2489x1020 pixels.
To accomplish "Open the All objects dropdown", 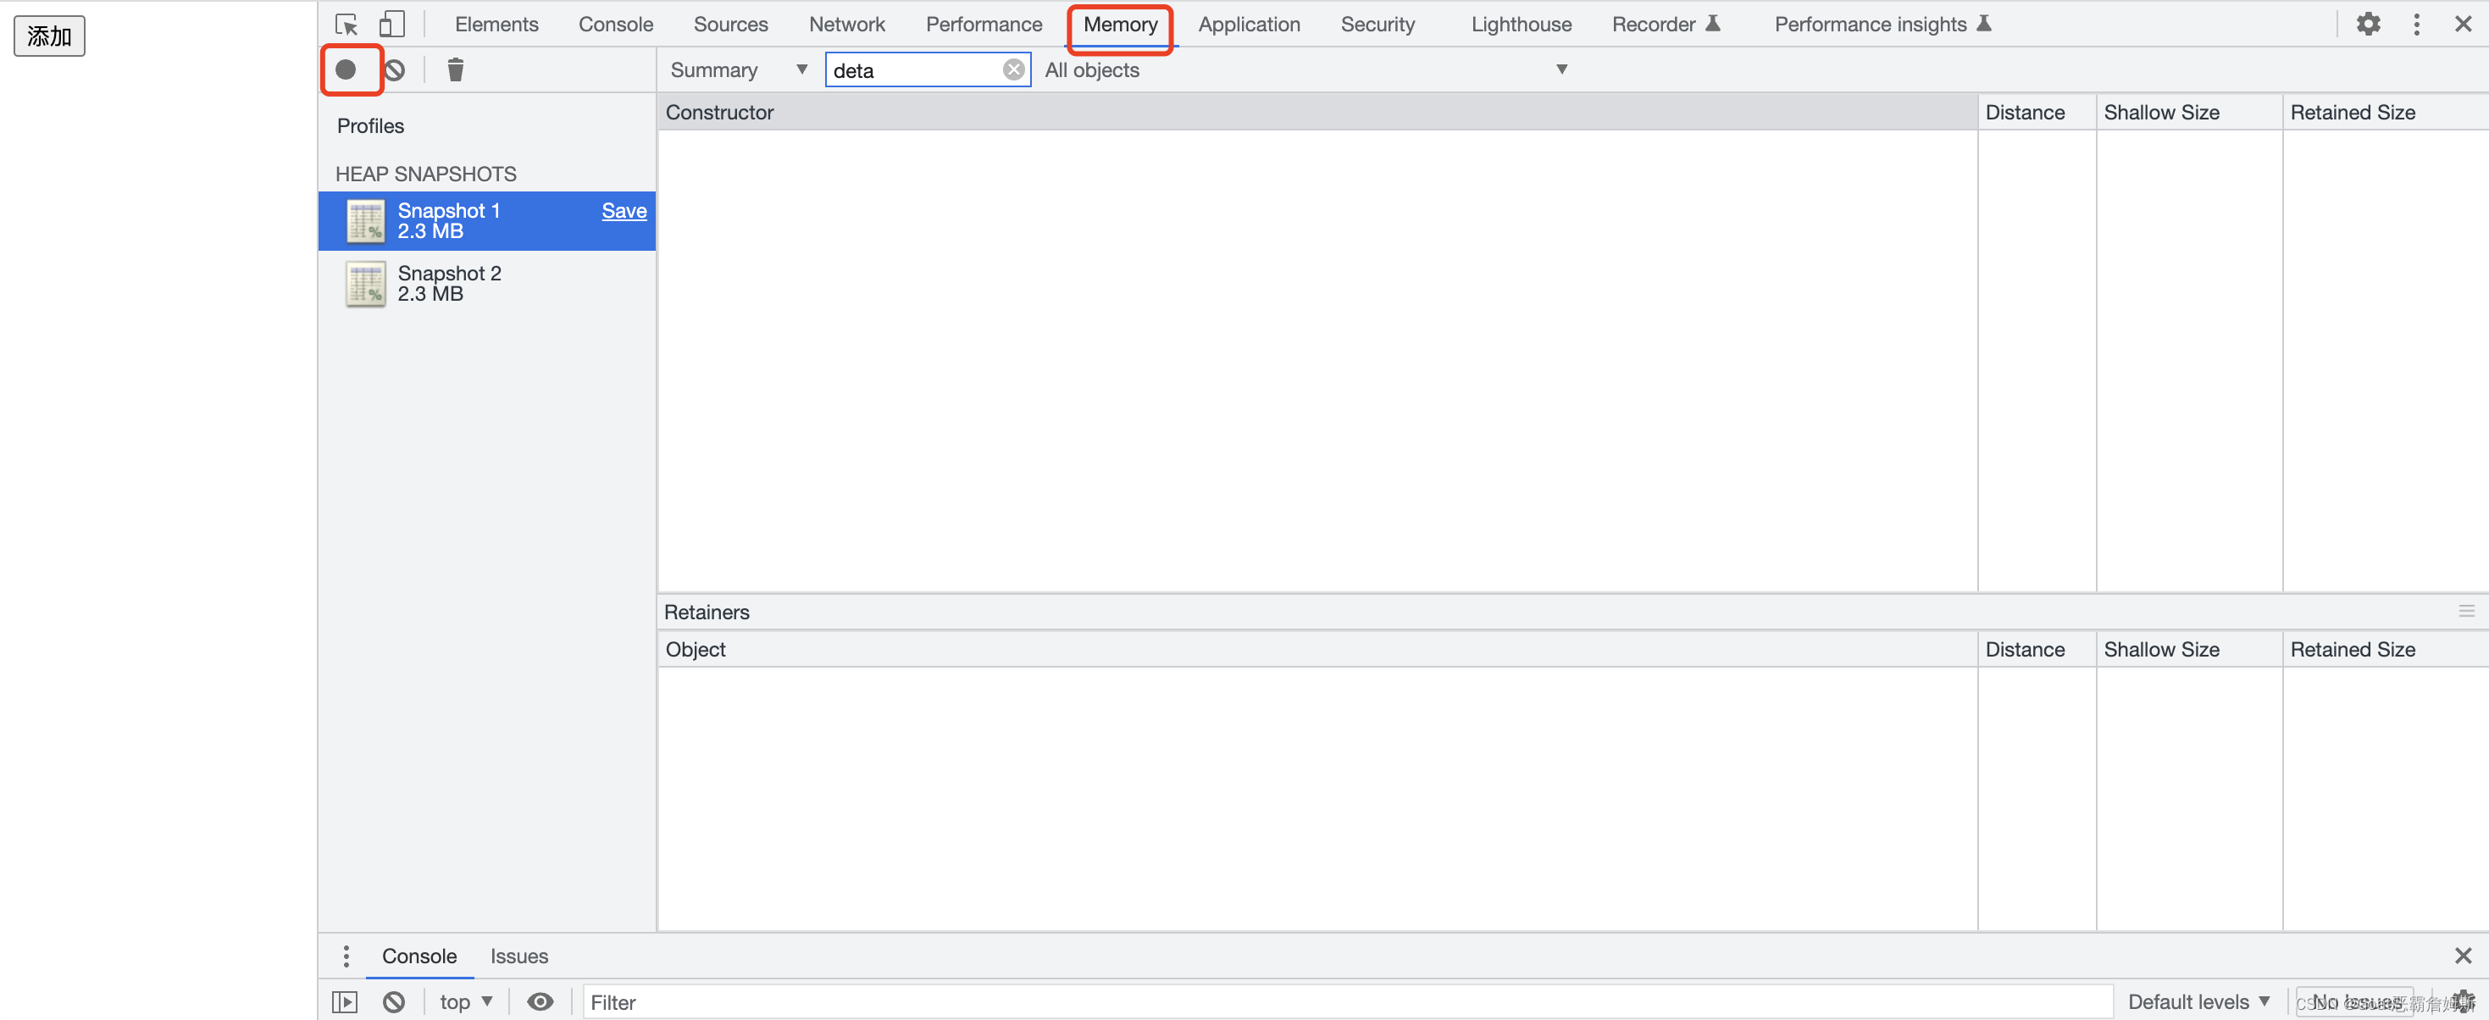I will pos(1305,69).
